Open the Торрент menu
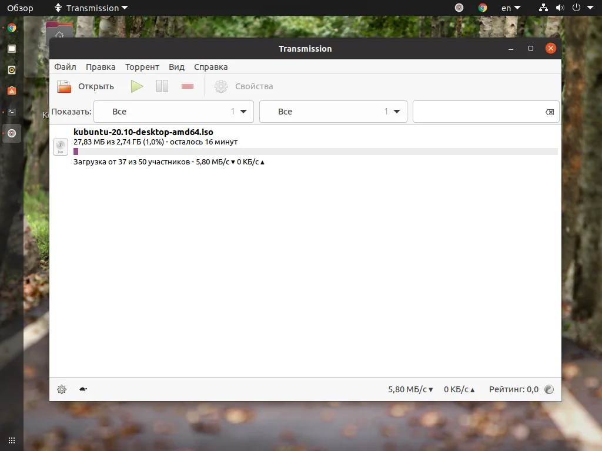The height and width of the screenshot is (451, 602). [x=142, y=66]
